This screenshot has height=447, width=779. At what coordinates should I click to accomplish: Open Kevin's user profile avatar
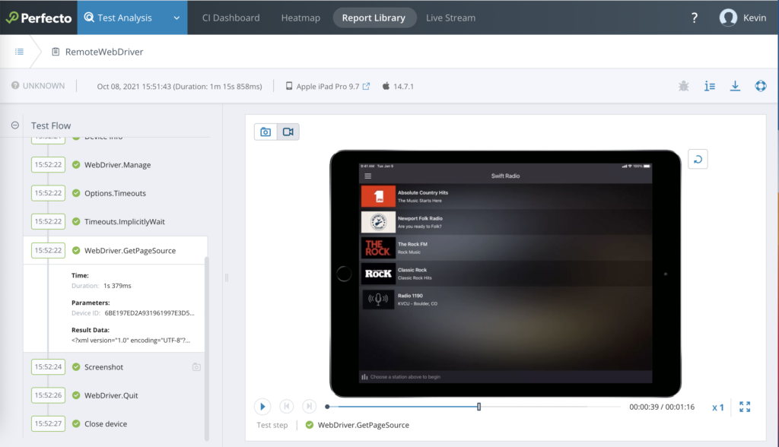click(x=728, y=18)
